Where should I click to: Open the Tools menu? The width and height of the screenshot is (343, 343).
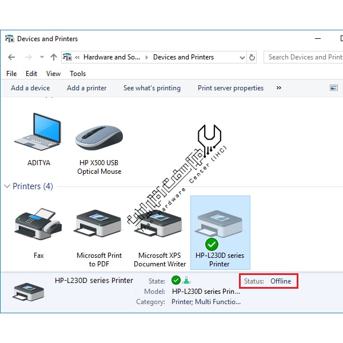(x=78, y=74)
